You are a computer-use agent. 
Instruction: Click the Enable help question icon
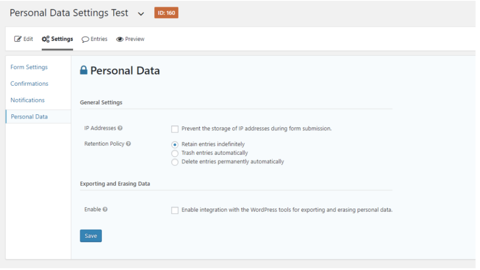point(105,210)
